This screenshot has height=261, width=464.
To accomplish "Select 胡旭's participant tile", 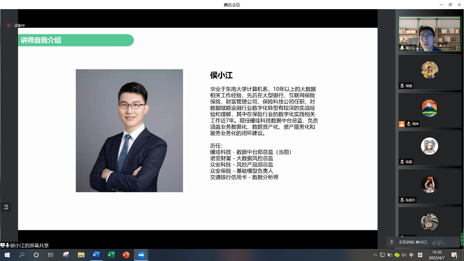I will coord(430,72).
